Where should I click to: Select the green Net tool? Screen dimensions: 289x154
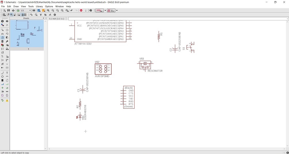pyautogui.click(x=7, y=84)
